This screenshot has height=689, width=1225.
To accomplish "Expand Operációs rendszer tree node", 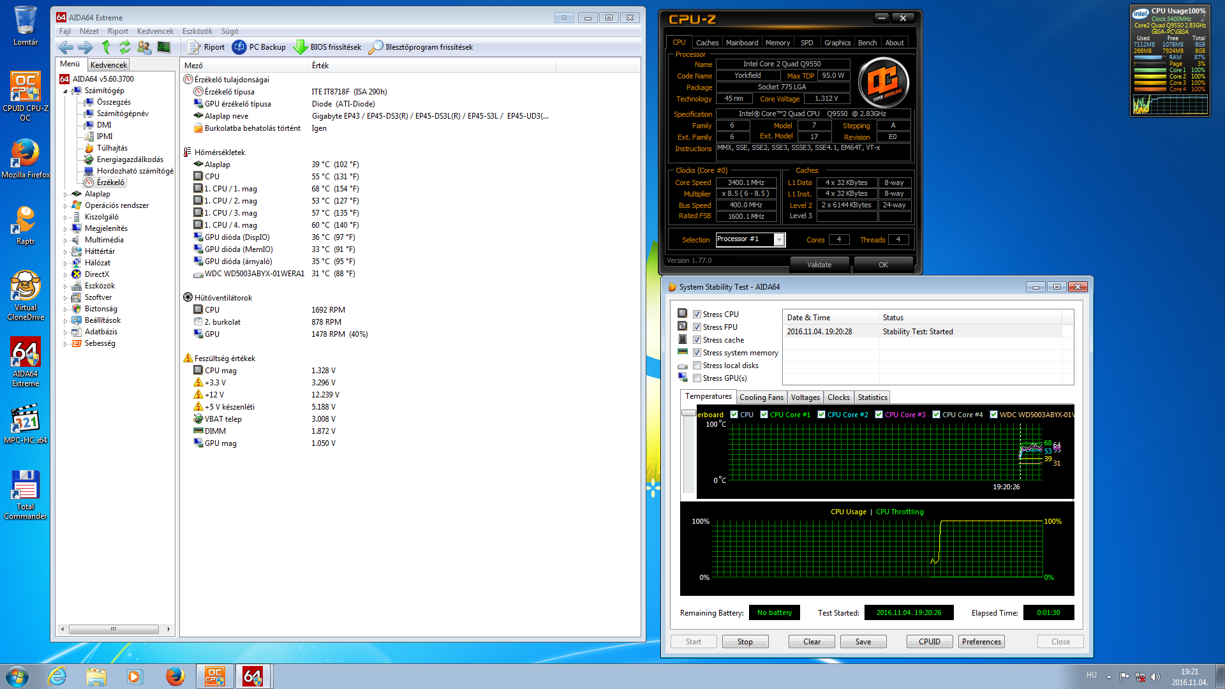I will point(65,205).
